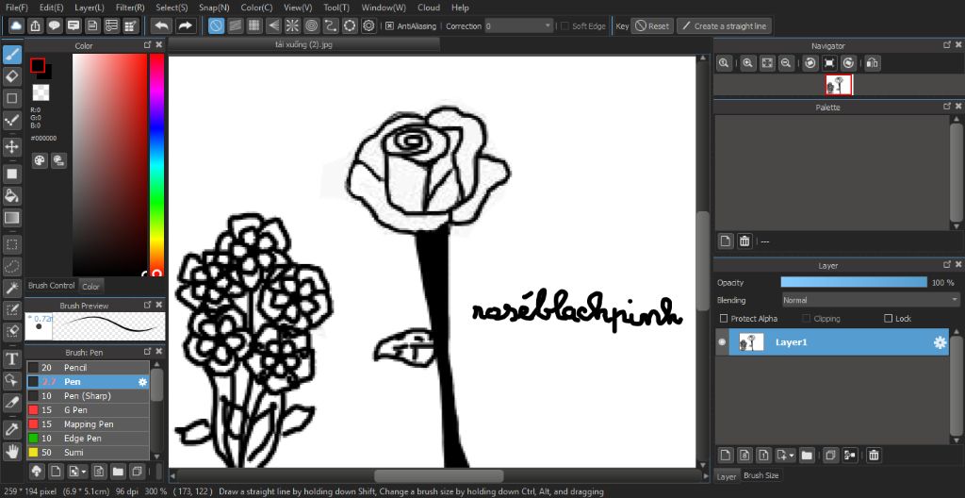This screenshot has width=965, height=498.
Task: Select the Gradient tool
Action: [11, 218]
